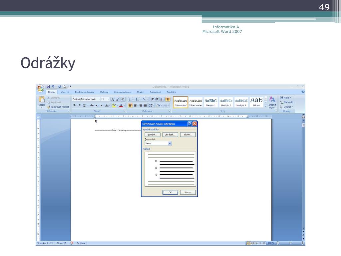Apply subscript formatting
This screenshot has height=256, width=341.
pos(97,105)
